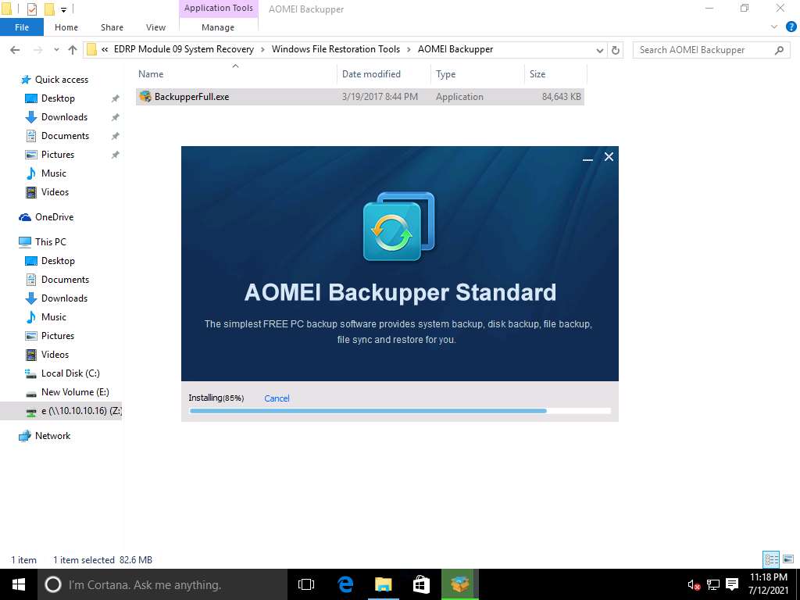
Task: Sort files by Date modified column
Action: 384,74
